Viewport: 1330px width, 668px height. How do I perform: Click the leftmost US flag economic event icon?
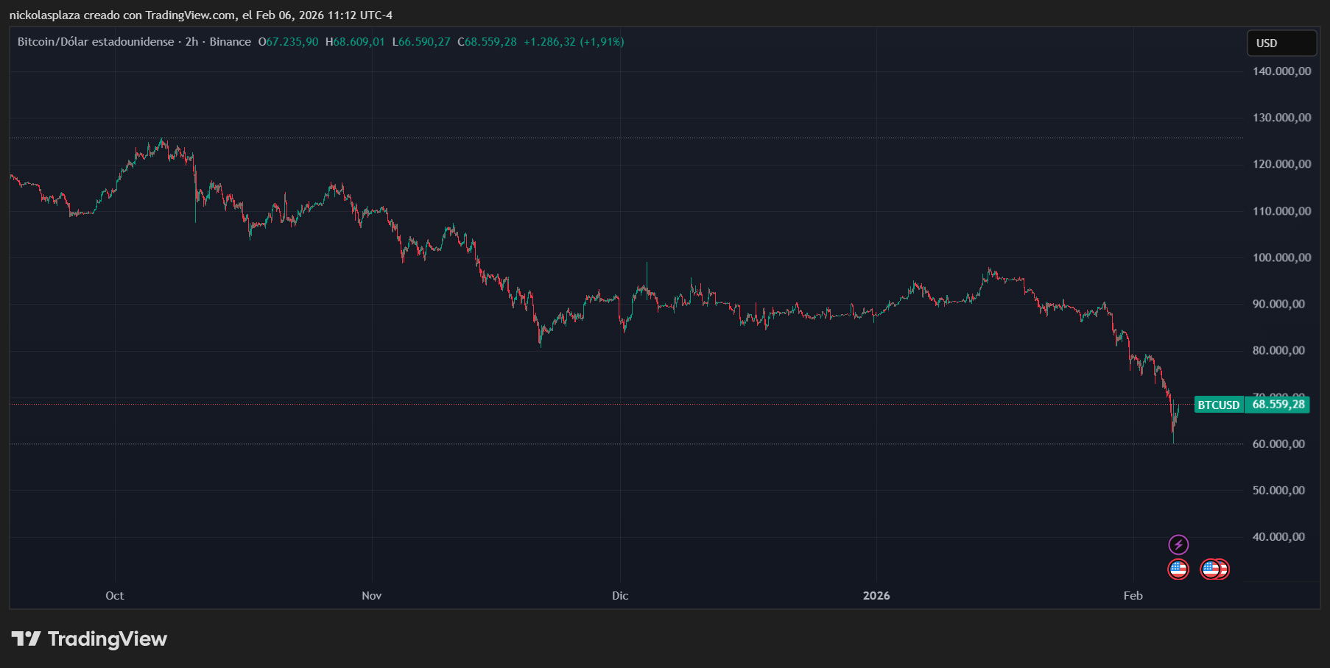pos(1178,569)
